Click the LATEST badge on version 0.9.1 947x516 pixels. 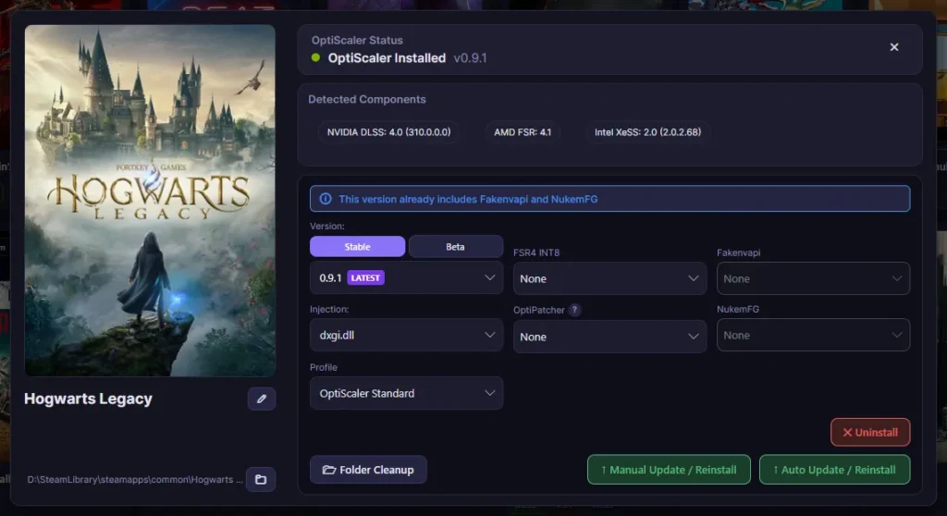(365, 278)
